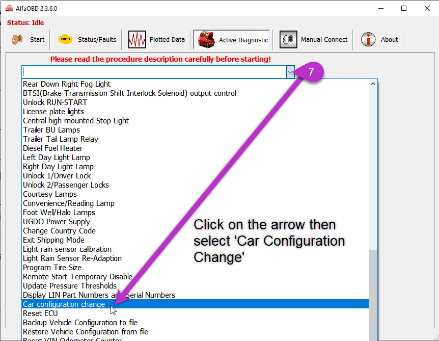Choose 'Remote Start Temporary Disable'

(195, 277)
